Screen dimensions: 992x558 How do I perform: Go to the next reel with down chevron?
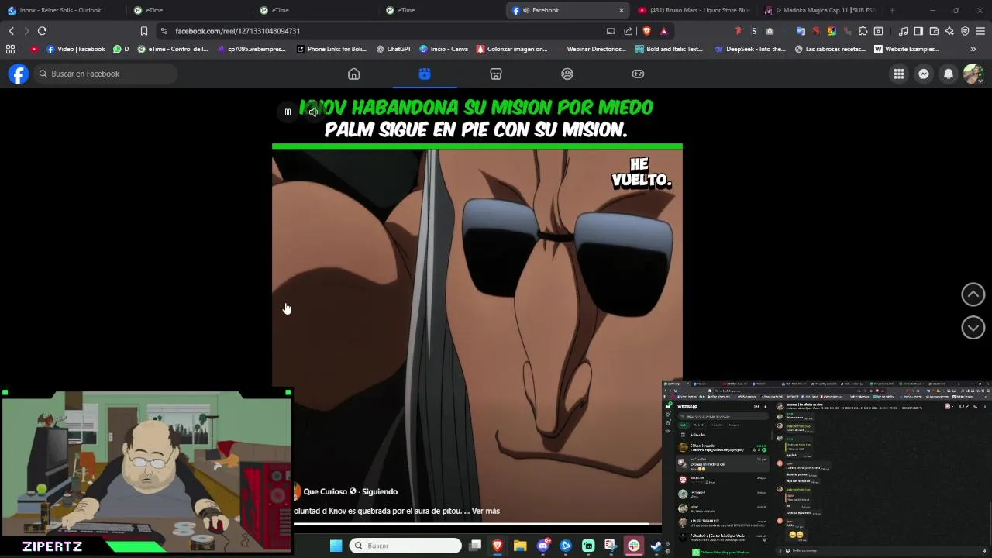point(973,328)
